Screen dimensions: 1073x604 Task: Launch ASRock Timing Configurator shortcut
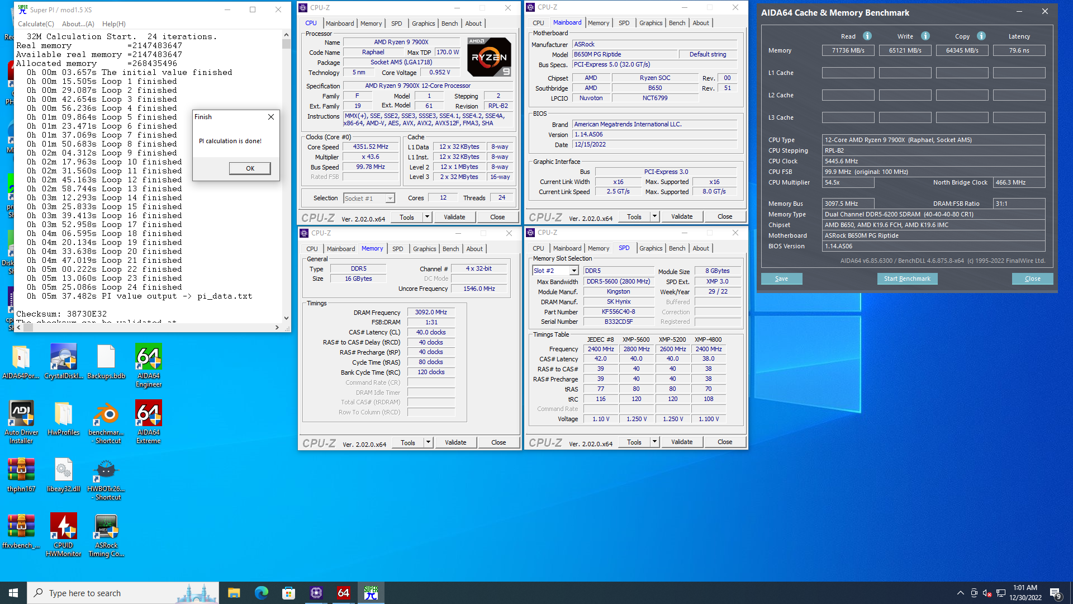point(106,534)
